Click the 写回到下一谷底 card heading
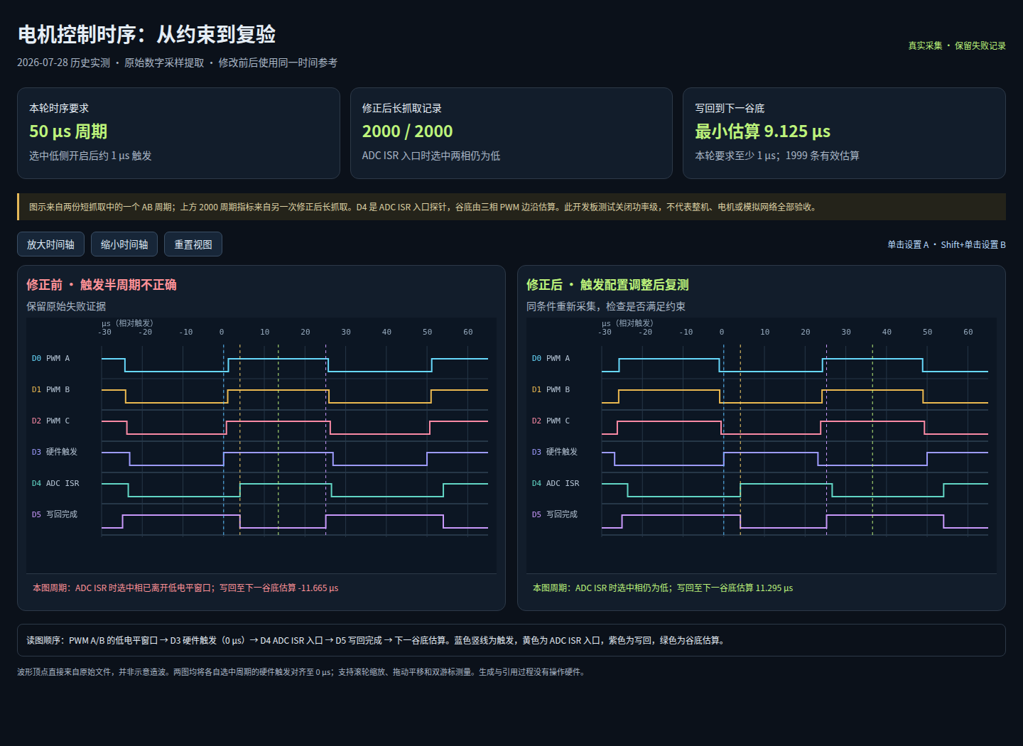The height and width of the screenshot is (746, 1023). tap(730, 108)
